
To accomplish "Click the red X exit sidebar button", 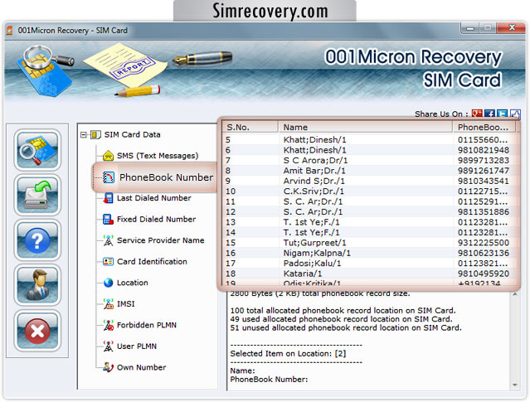I will click(x=37, y=331).
